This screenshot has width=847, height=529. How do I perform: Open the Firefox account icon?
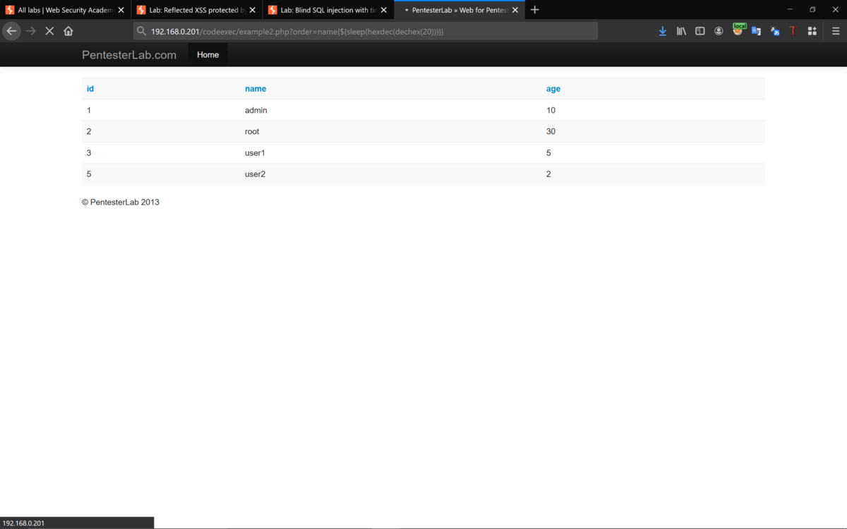pos(719,31)
